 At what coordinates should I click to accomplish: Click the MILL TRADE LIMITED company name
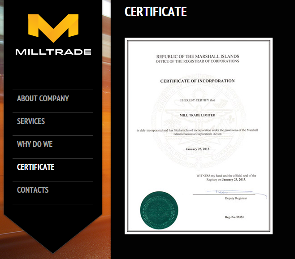197,115
